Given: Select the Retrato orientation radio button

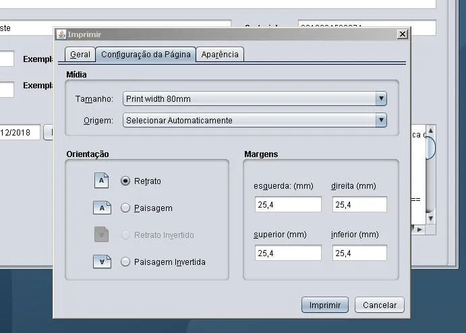Looking at the screenshot, I should tap(125, 181).
